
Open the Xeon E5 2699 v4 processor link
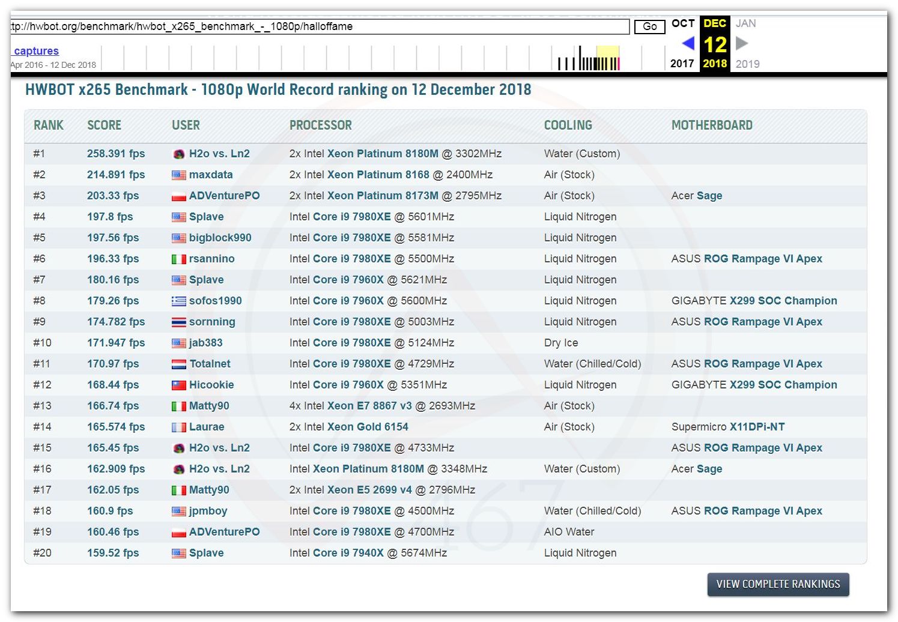369,490
